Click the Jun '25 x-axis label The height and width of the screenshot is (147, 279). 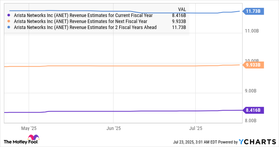pyautogui.click(x=114, y=128)
